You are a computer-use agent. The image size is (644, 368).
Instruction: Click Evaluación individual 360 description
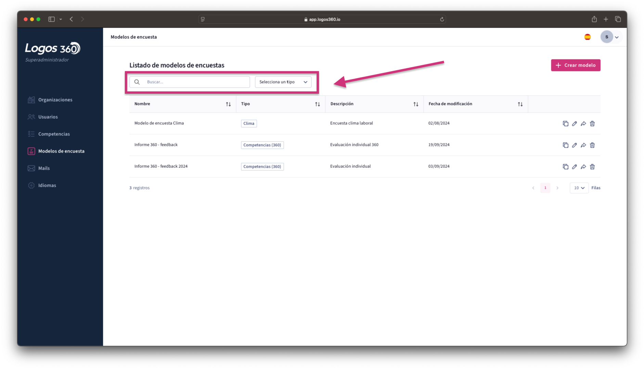354,145
